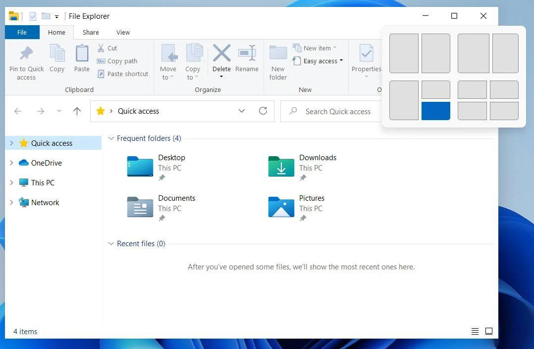Expand Quick access in the sidebar
This screenshot has width=534, height=349.
[11, 143]
